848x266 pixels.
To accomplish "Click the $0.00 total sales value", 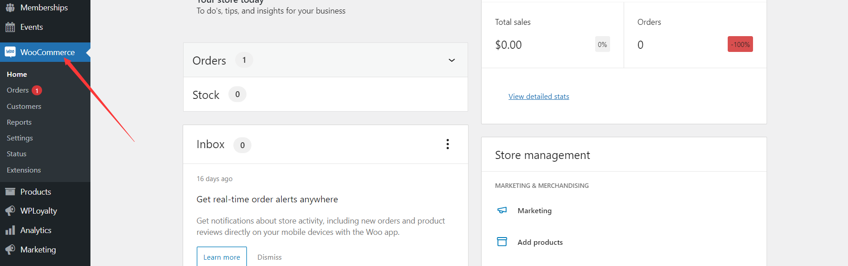I will click(508, 45).
